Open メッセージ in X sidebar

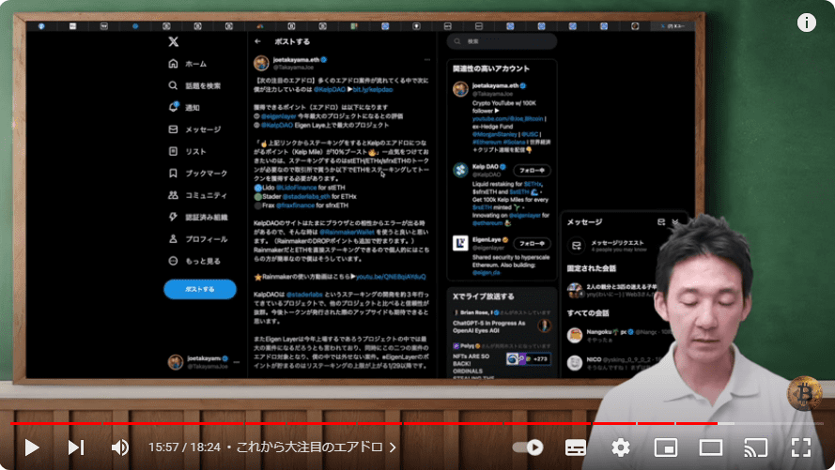tap(194, 129)
